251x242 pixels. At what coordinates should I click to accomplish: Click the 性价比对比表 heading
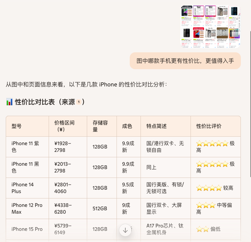pos(45,102)
